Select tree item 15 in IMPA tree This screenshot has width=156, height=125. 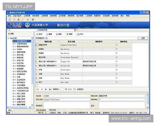click(20, 44)
